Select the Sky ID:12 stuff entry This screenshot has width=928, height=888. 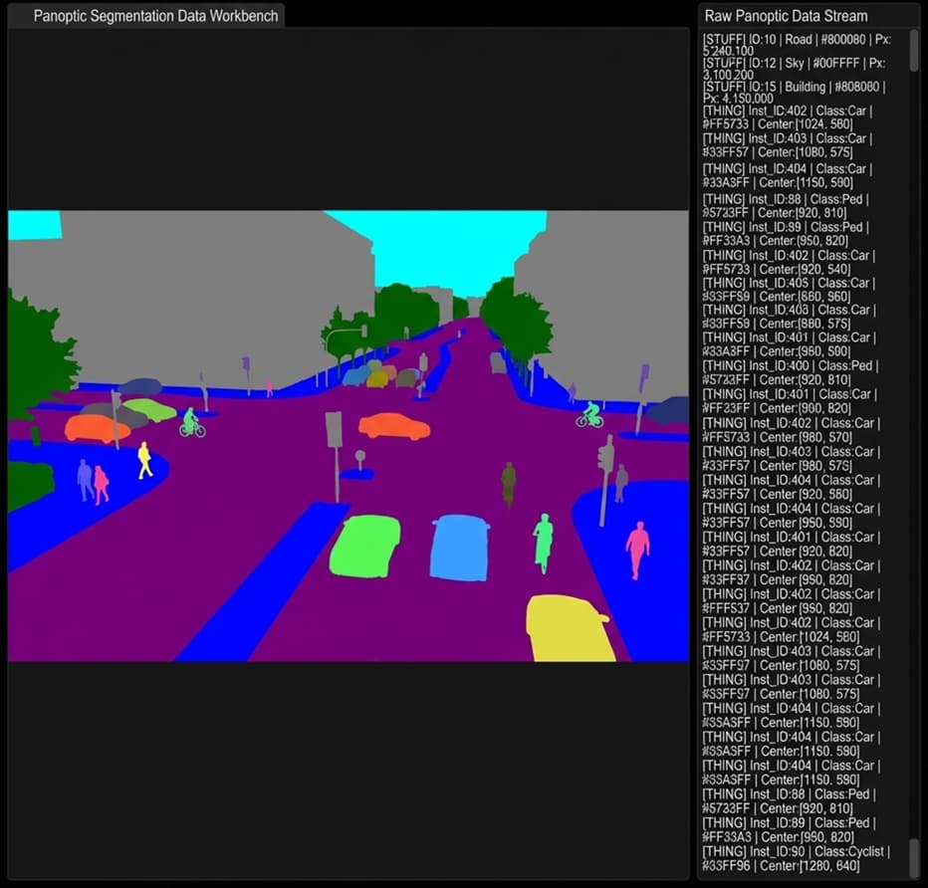click(x=797, y=68)
